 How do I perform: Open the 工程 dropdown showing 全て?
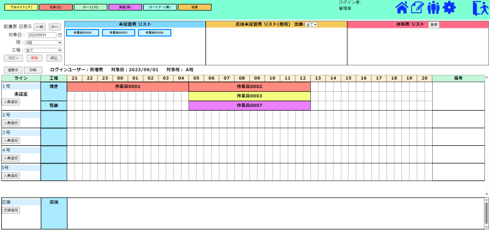pyautogui.click(x=43, y=50)
